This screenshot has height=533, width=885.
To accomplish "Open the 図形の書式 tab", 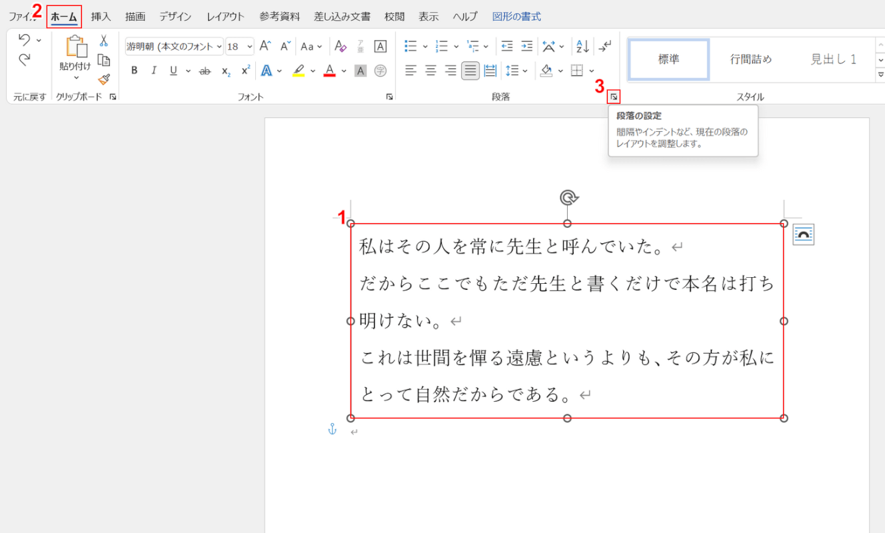I will [516, 17].
